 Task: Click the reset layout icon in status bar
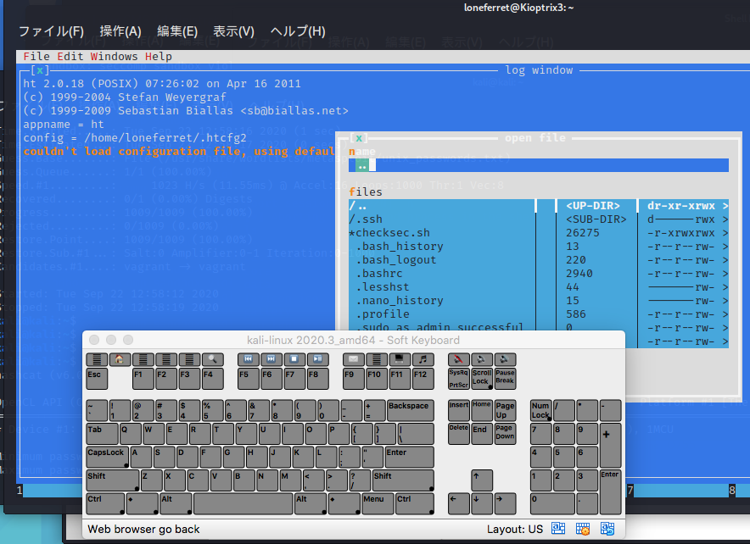[x=607, y=528]
